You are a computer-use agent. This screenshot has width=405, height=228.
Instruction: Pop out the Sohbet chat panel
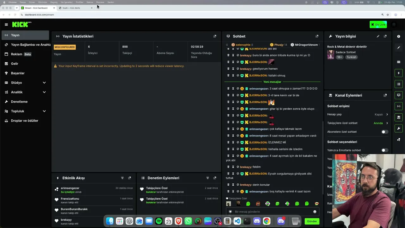click(317, 36)
